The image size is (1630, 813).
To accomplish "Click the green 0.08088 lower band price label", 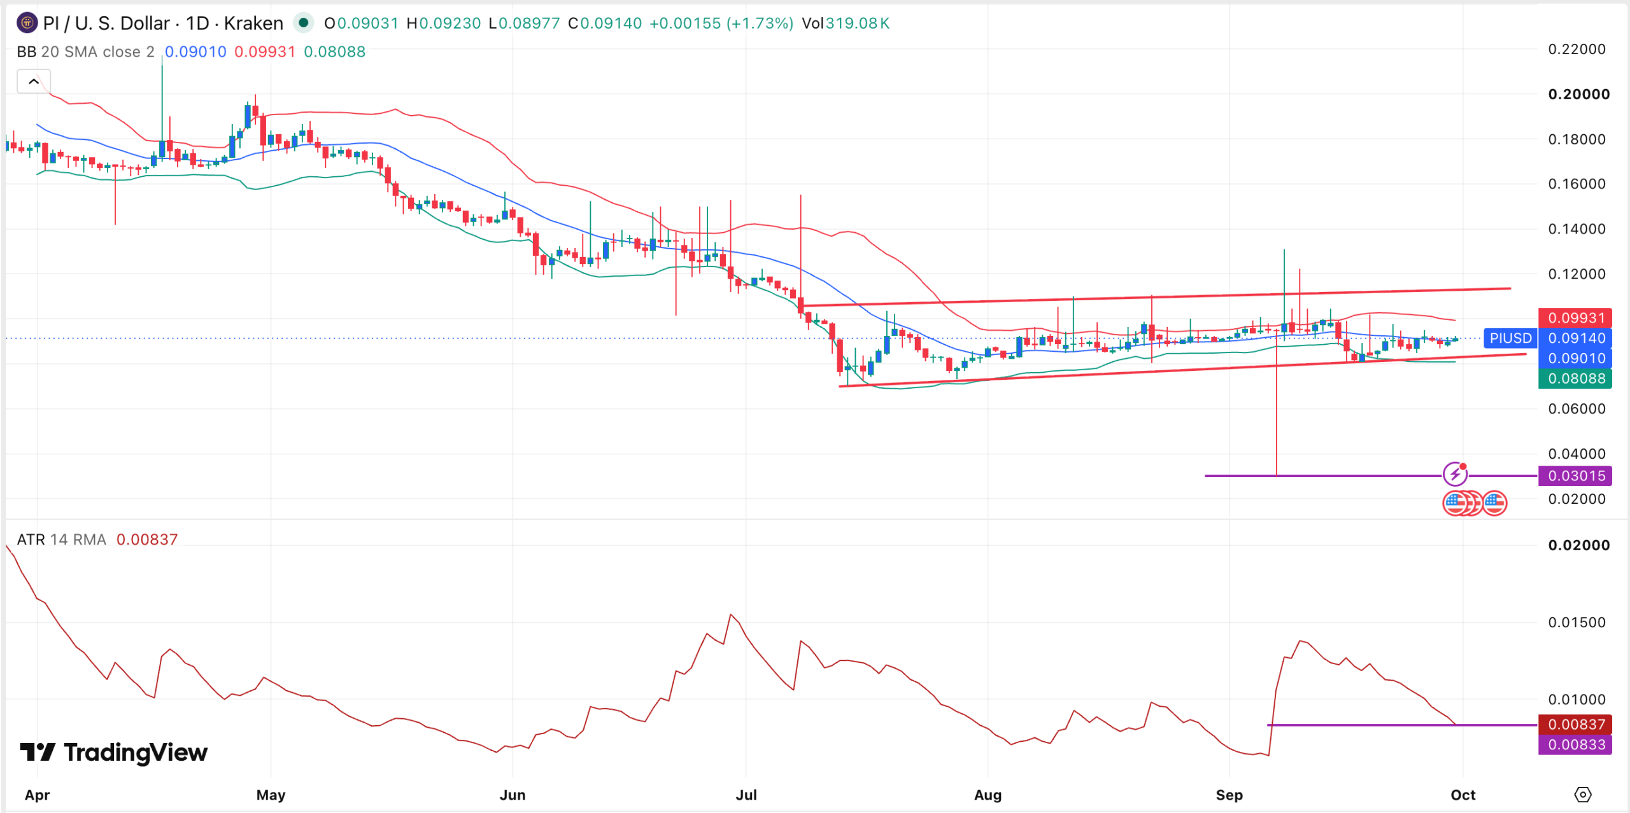I will (x=1575, y=379).
